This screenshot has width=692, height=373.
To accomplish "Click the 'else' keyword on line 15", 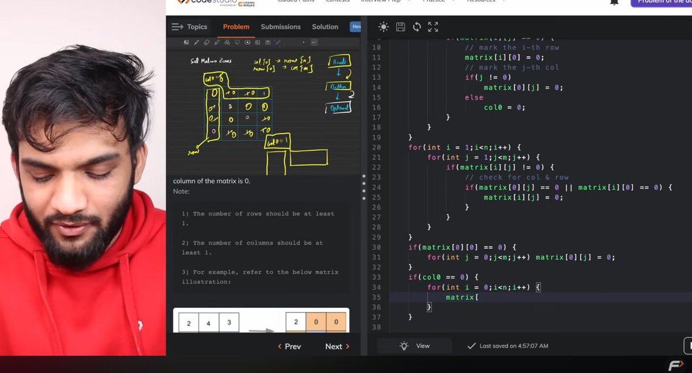I will pyautogui.click(x=474, y=97).
